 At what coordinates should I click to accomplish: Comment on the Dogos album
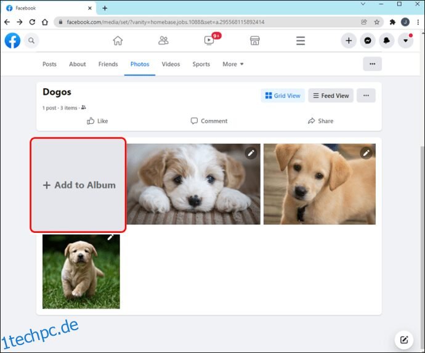click(209, 121)
